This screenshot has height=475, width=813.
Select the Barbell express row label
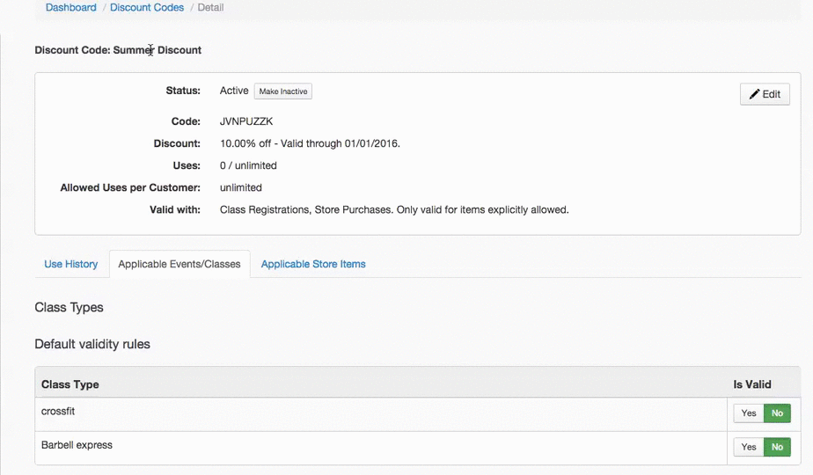pyautogui.click(x=77, y=445)
